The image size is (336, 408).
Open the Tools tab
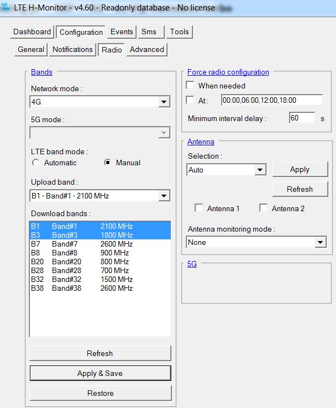179,32
